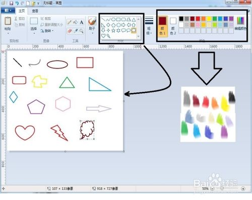Pick the green top-row swatch in the palette
252x200 pixels.
point(215,19)
